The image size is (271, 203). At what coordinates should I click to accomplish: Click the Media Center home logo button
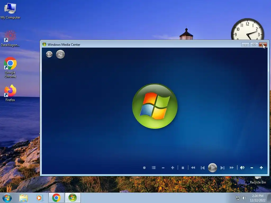tap(60, 54)
